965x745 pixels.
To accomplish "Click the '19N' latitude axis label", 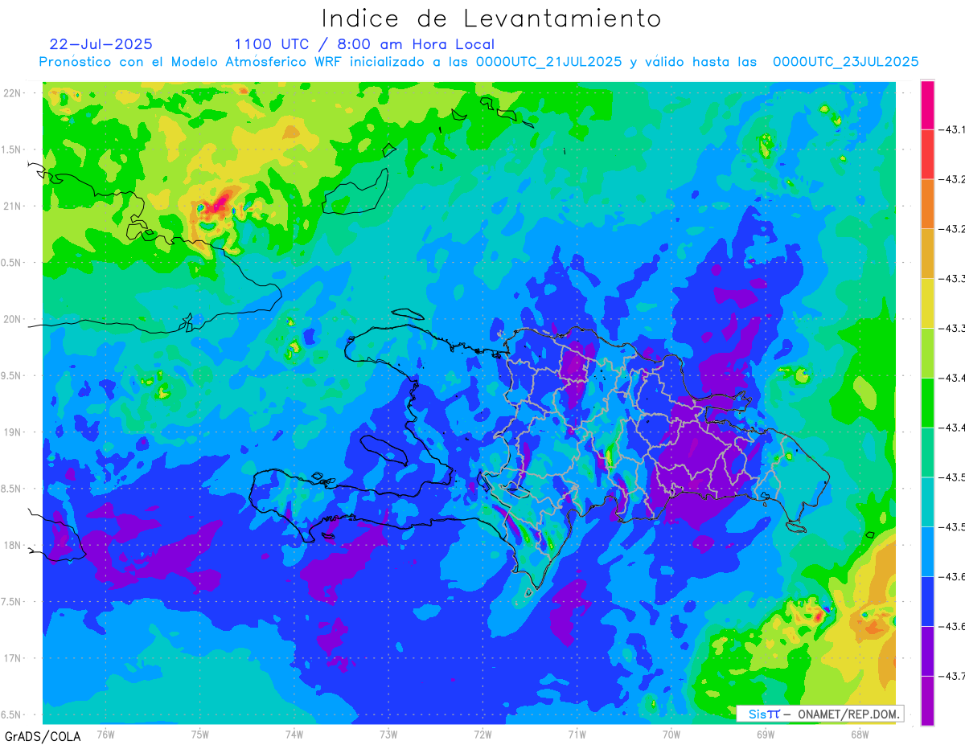I will pyautogui.click(x=11, y=432).
